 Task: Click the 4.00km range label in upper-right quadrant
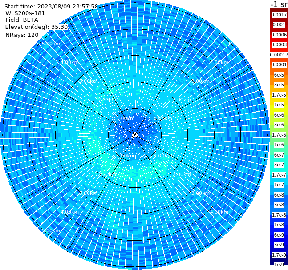point(219,62)
